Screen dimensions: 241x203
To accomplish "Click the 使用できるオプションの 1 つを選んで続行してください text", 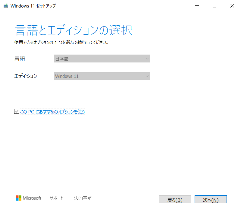I will 61,42.
